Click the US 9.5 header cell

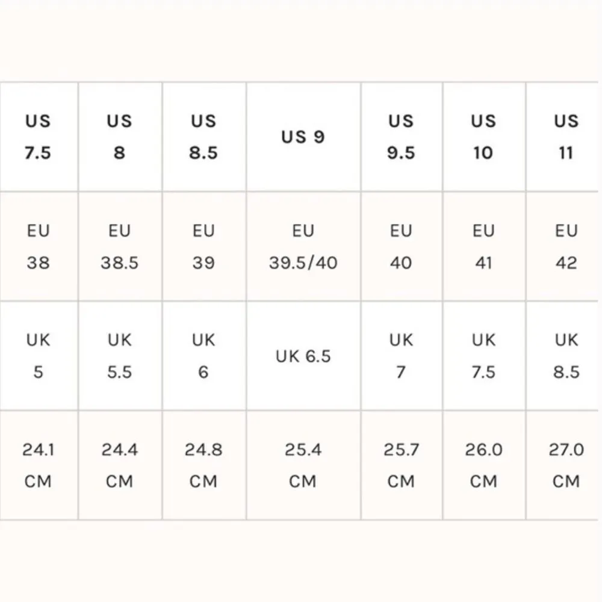click(x=401, y=137)
